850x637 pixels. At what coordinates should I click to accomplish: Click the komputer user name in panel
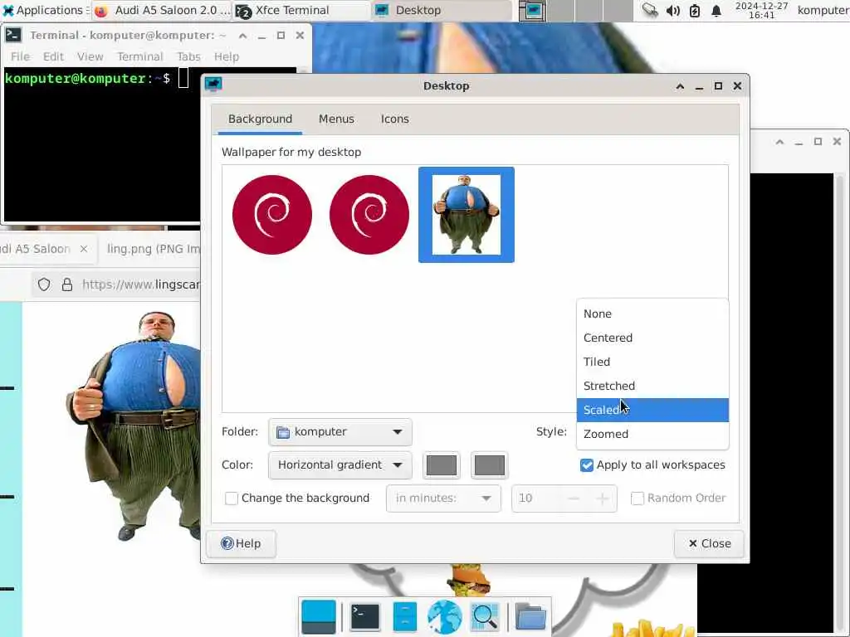823,10
